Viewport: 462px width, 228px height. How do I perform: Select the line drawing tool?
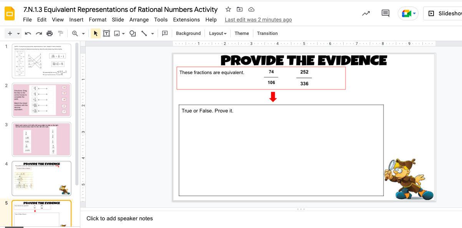tap(144, 33)
